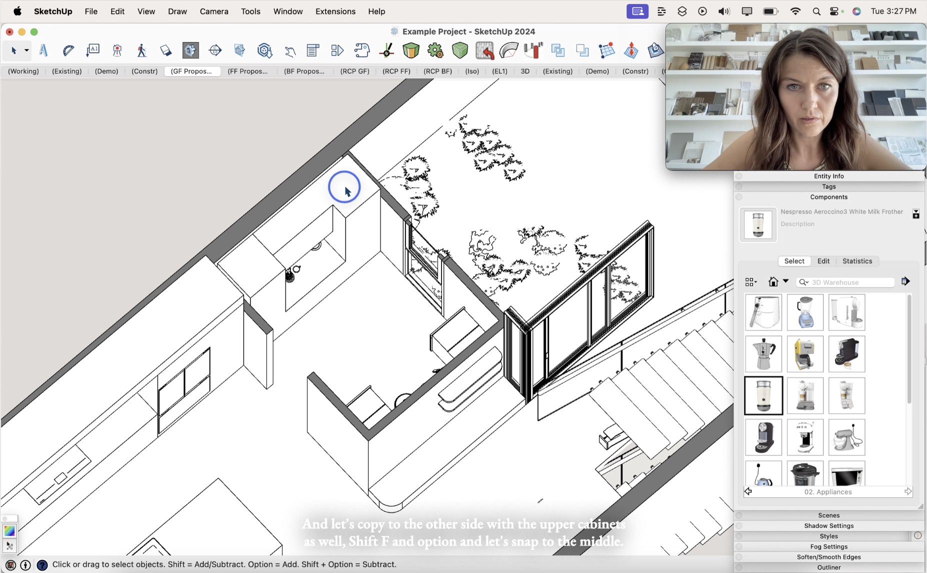Click the 3D Text tool
Screen dimensions: 927x573
click(43, 50)
